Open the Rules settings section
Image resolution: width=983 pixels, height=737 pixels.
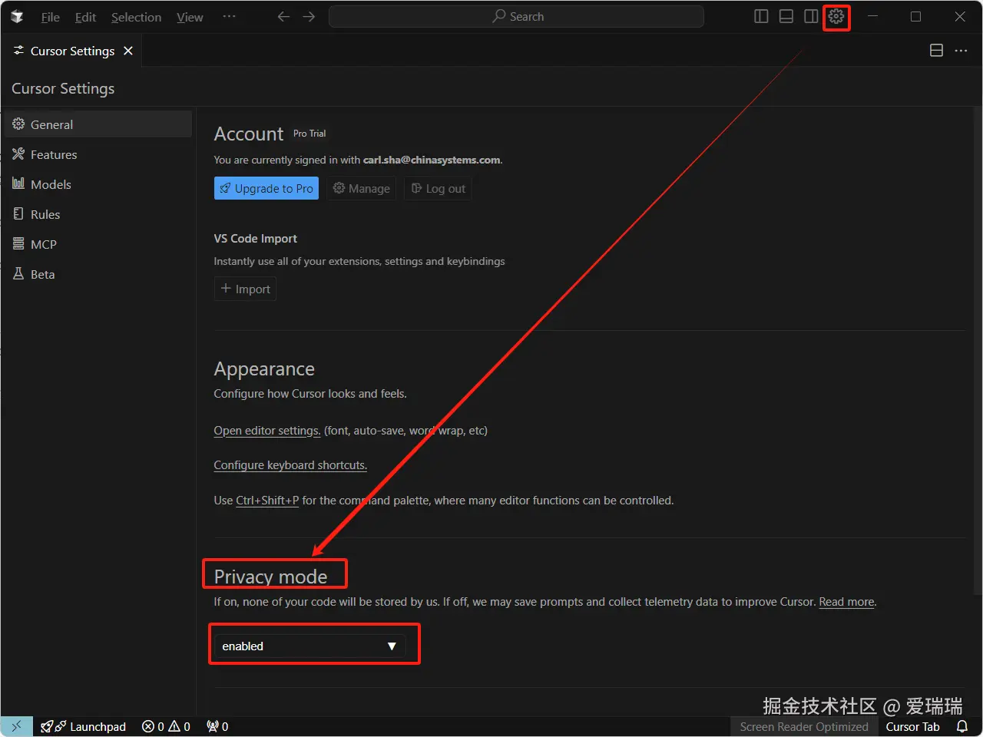click(x=98, y=214)
